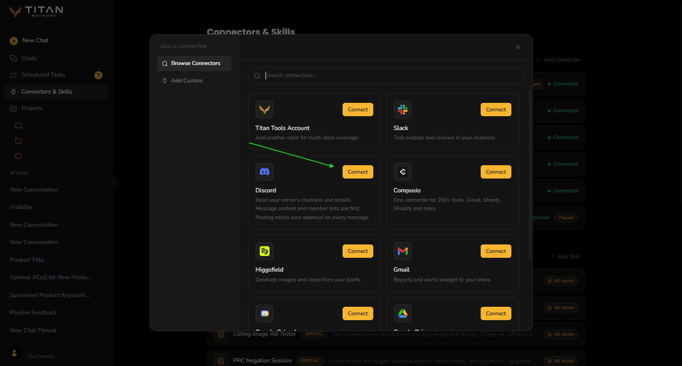The image size is (682, 366).
Task: Click the Higgsfield logo icon
Action: point(265,251)
